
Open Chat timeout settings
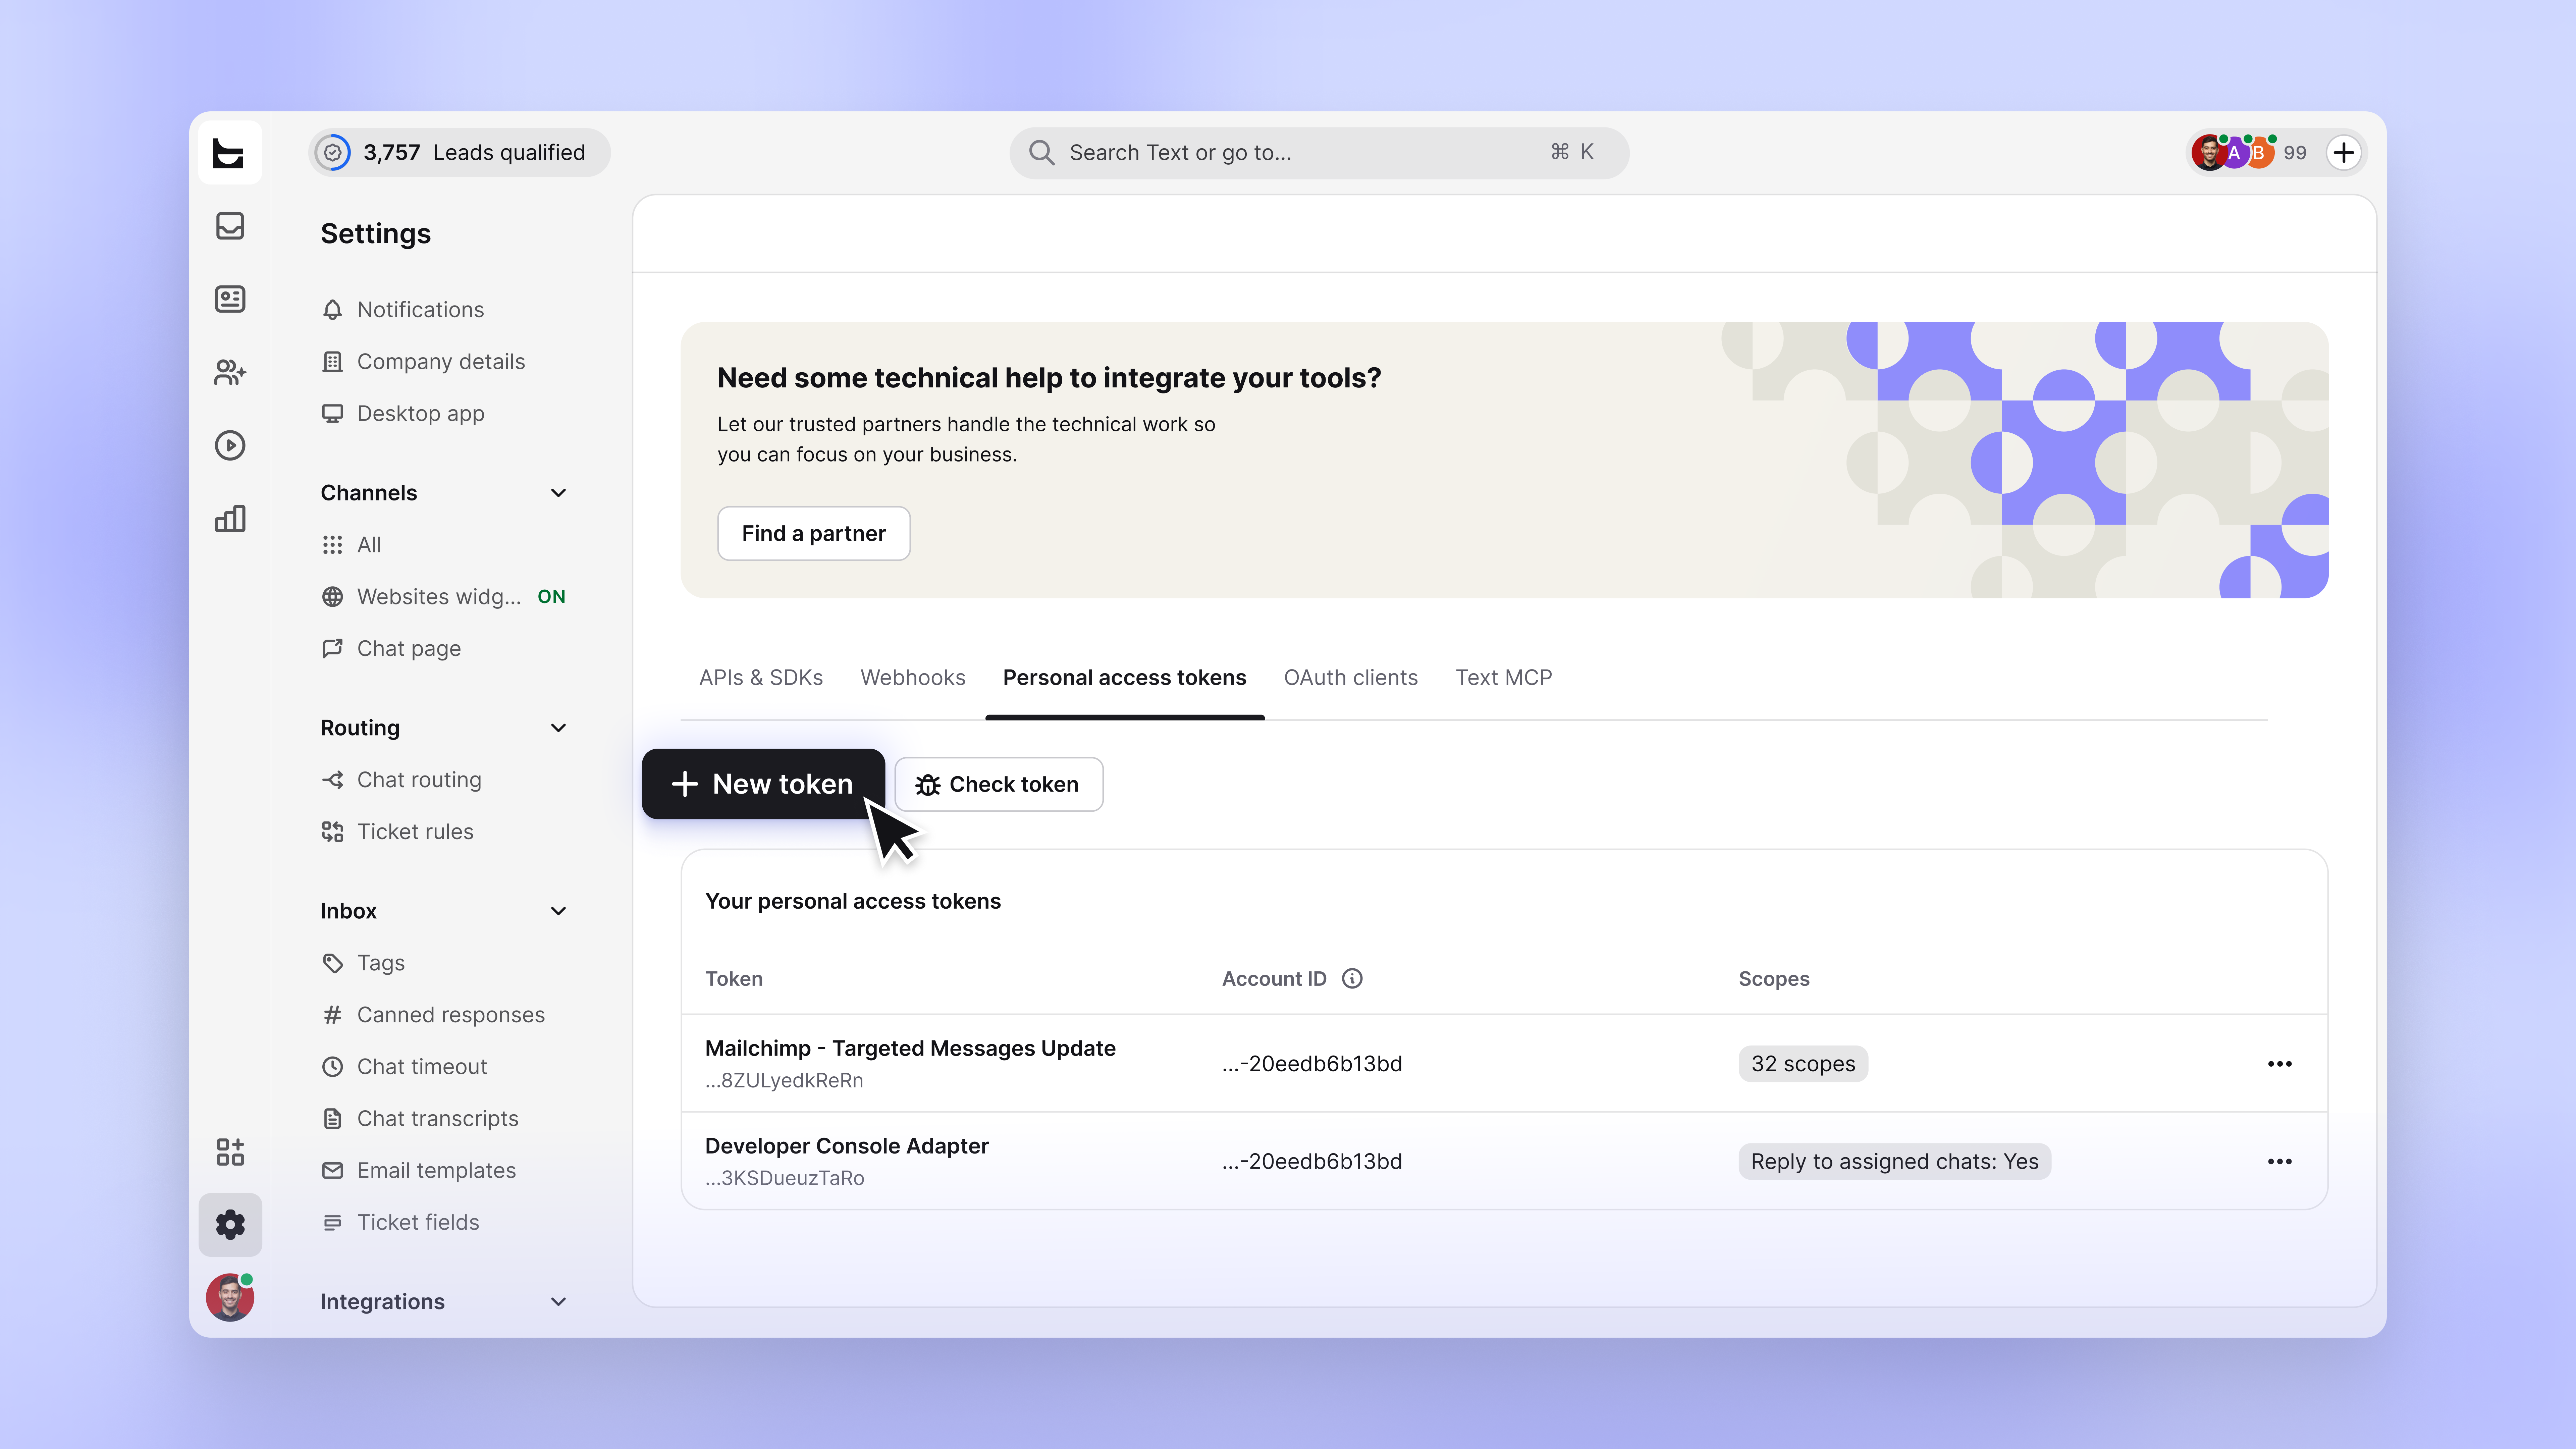422,1067
